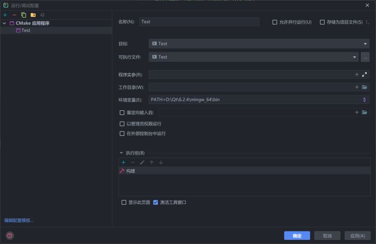
Task: Remove the selected configuration
Action: [x=15, y=15]
